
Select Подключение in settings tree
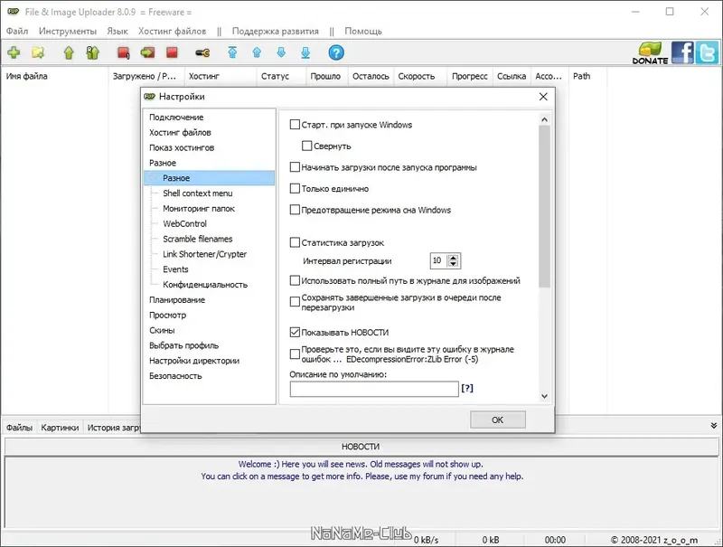[176, 118]
